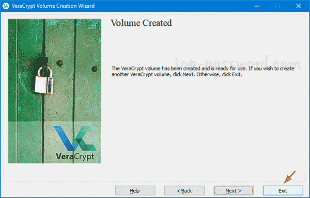
Task: Click the padlock in the wizard picture
Action: coord(44,80)
